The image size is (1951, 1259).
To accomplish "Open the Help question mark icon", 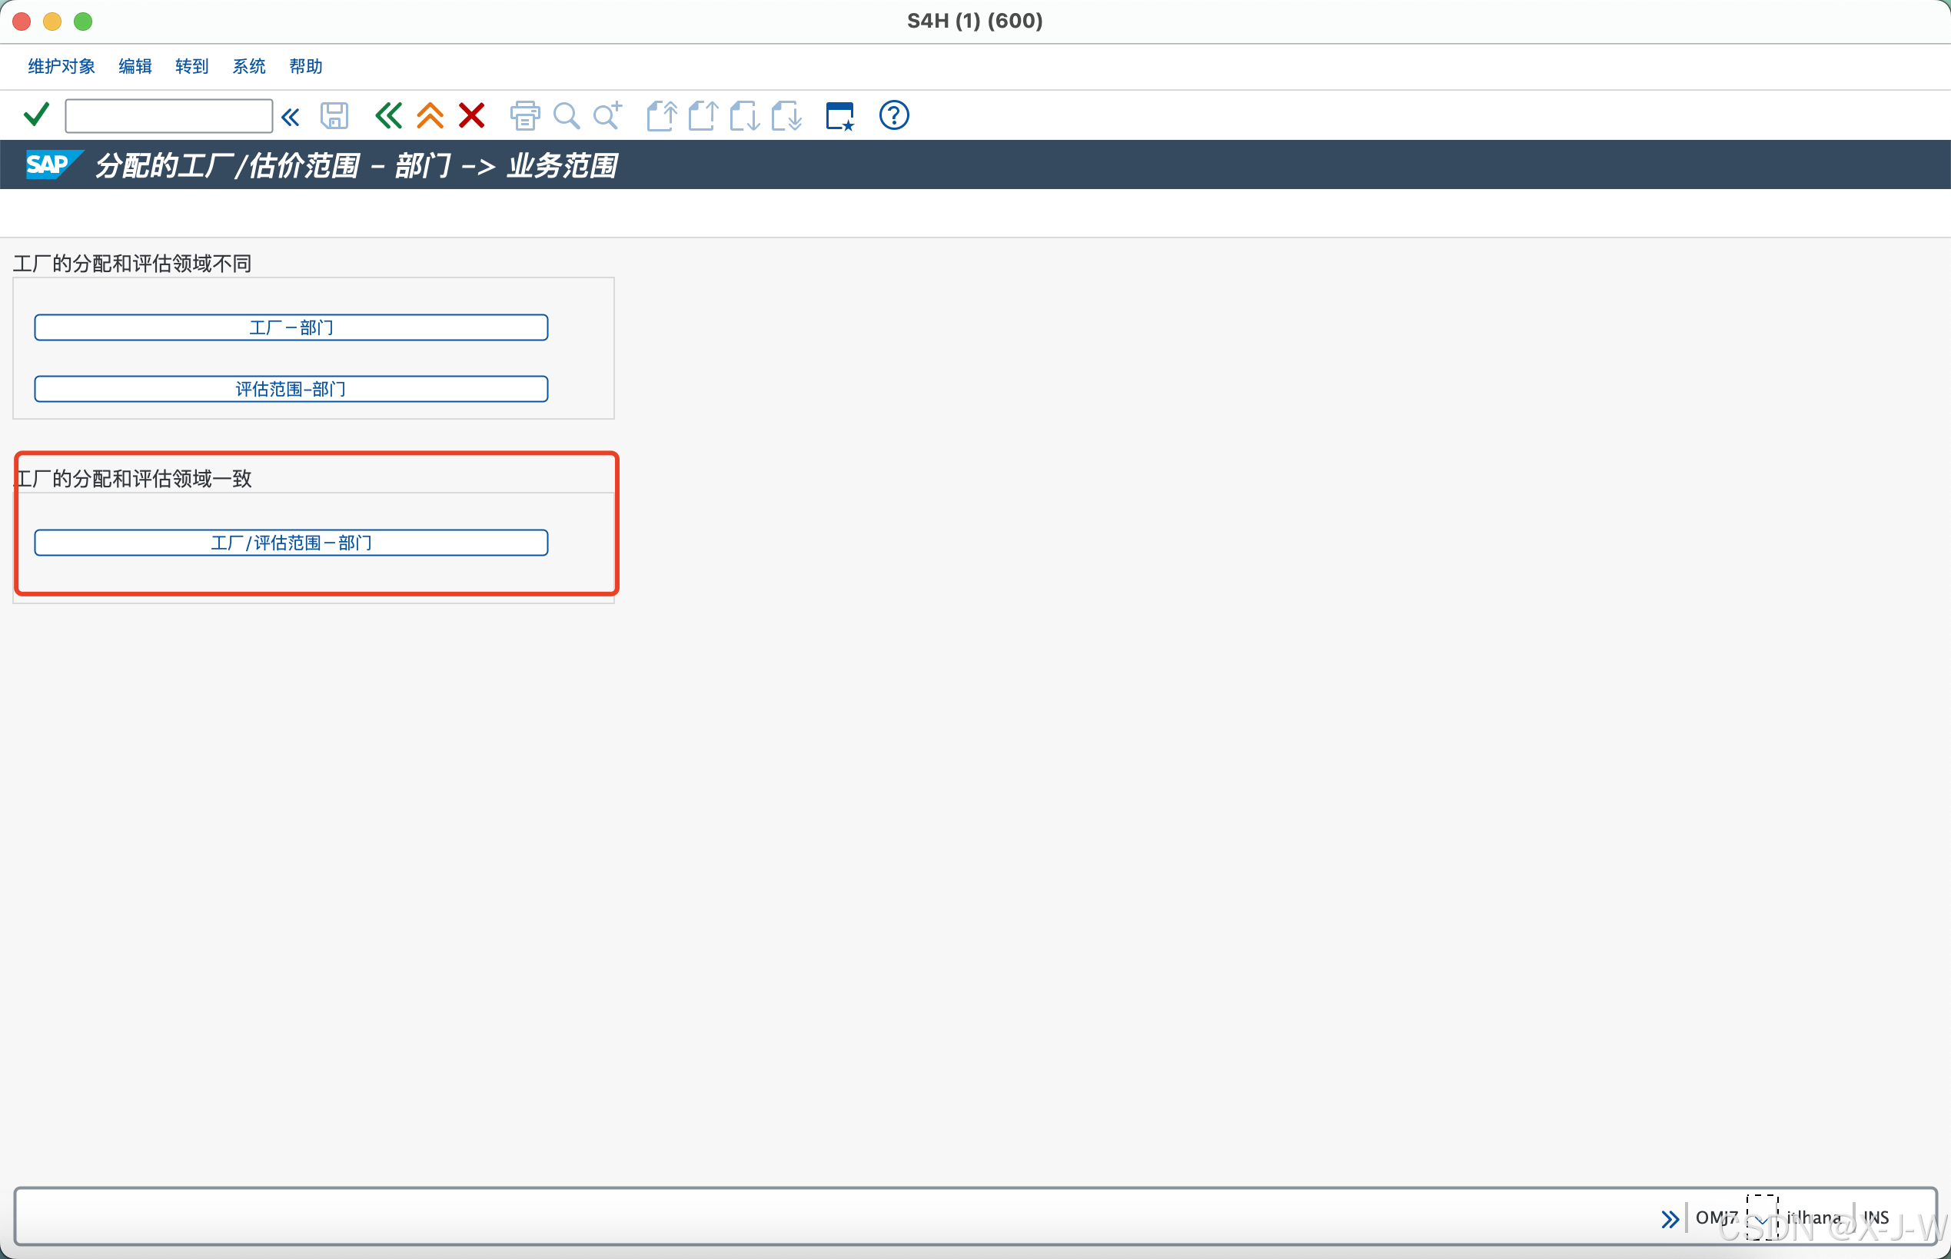I will click(894, 116).
